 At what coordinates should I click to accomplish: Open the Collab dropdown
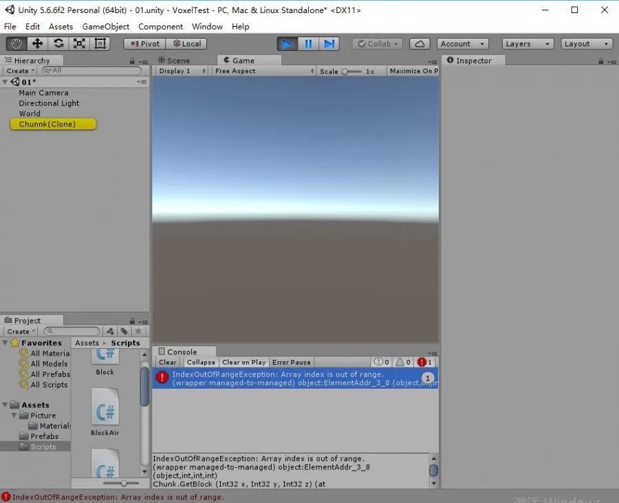[378, 44]
